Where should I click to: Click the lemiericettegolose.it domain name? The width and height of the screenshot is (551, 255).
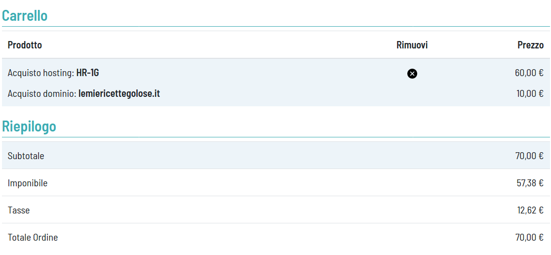click(119, 93)
